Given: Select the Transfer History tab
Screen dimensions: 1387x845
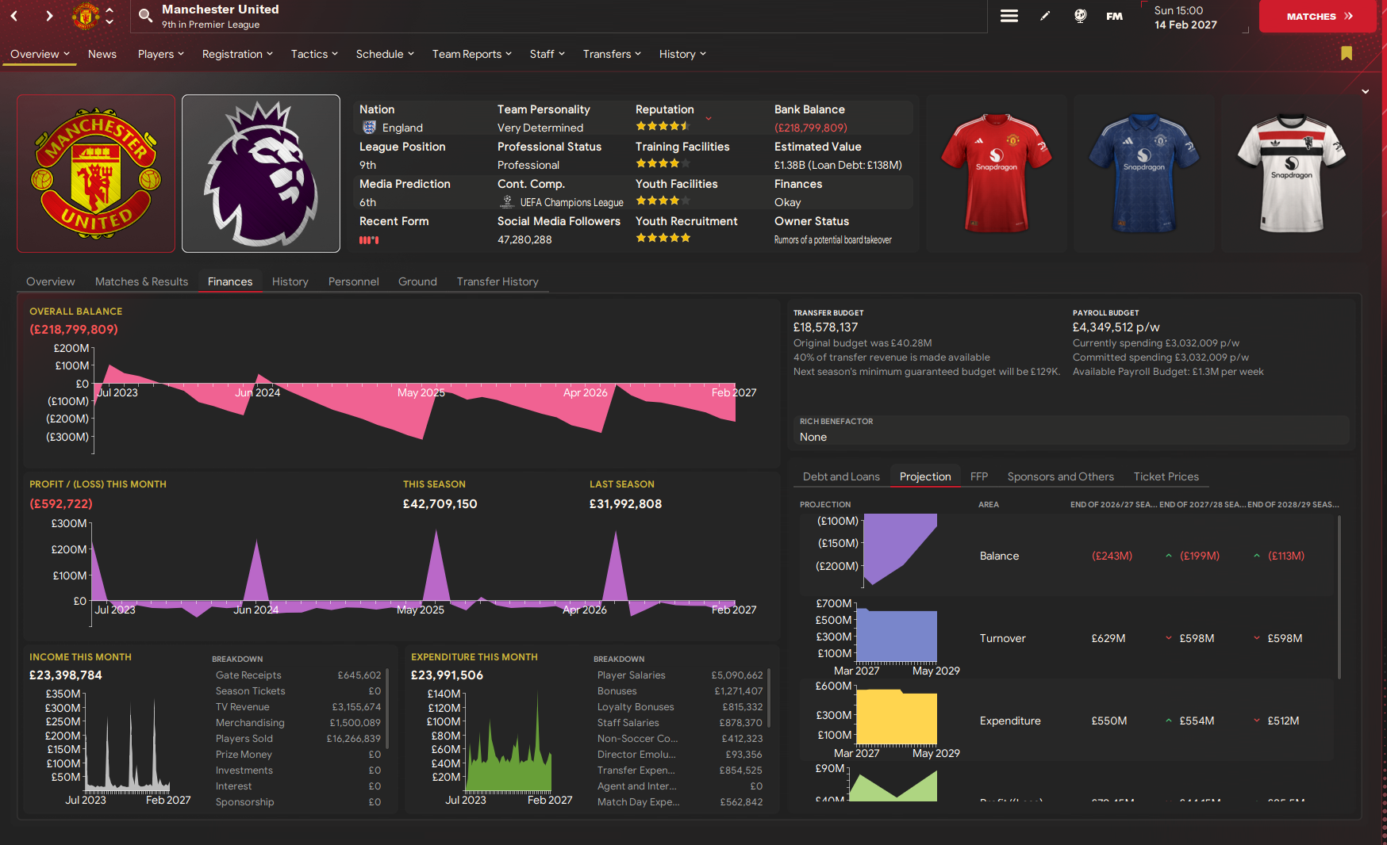Looking at the screenshot, I should click(x=497, y=281).
